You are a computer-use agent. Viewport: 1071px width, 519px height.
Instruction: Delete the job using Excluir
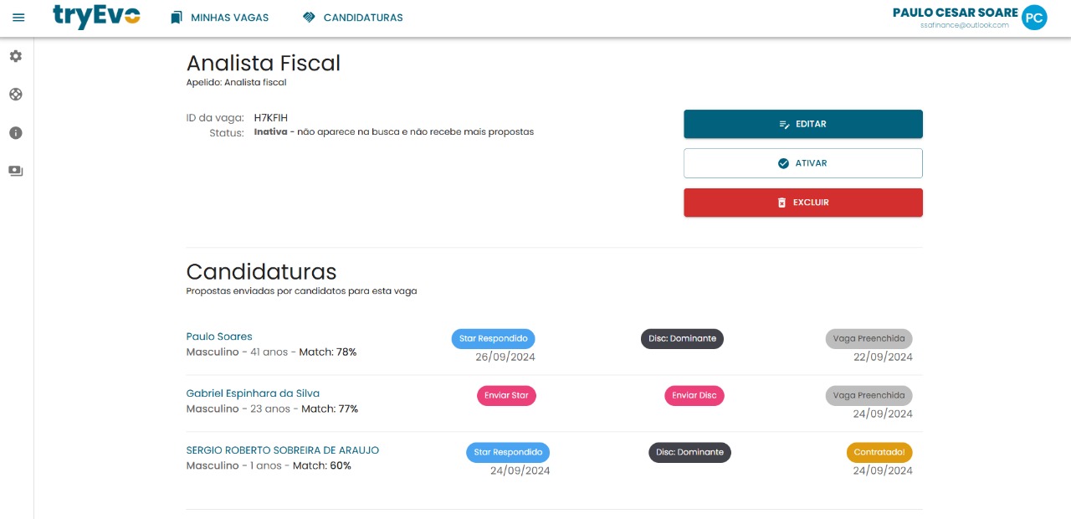click(802, 203)
